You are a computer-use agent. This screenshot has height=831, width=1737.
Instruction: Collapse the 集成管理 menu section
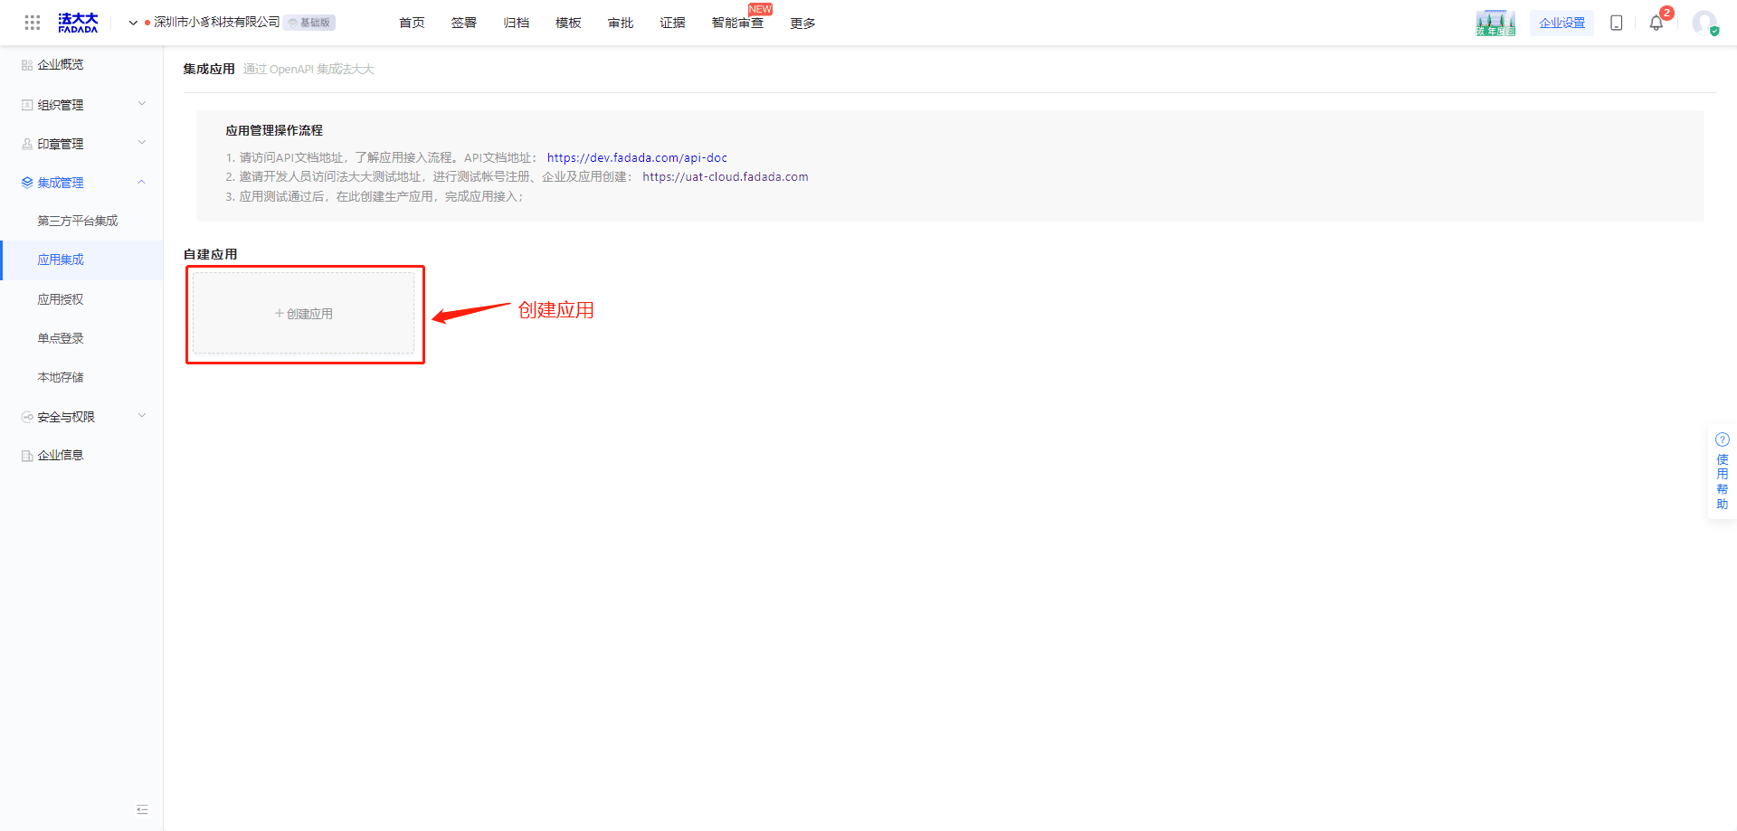tap(81, 183)
